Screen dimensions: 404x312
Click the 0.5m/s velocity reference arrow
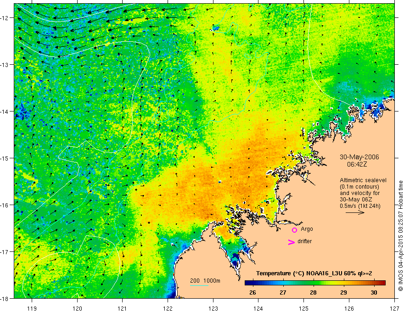(x=355, y=212)
